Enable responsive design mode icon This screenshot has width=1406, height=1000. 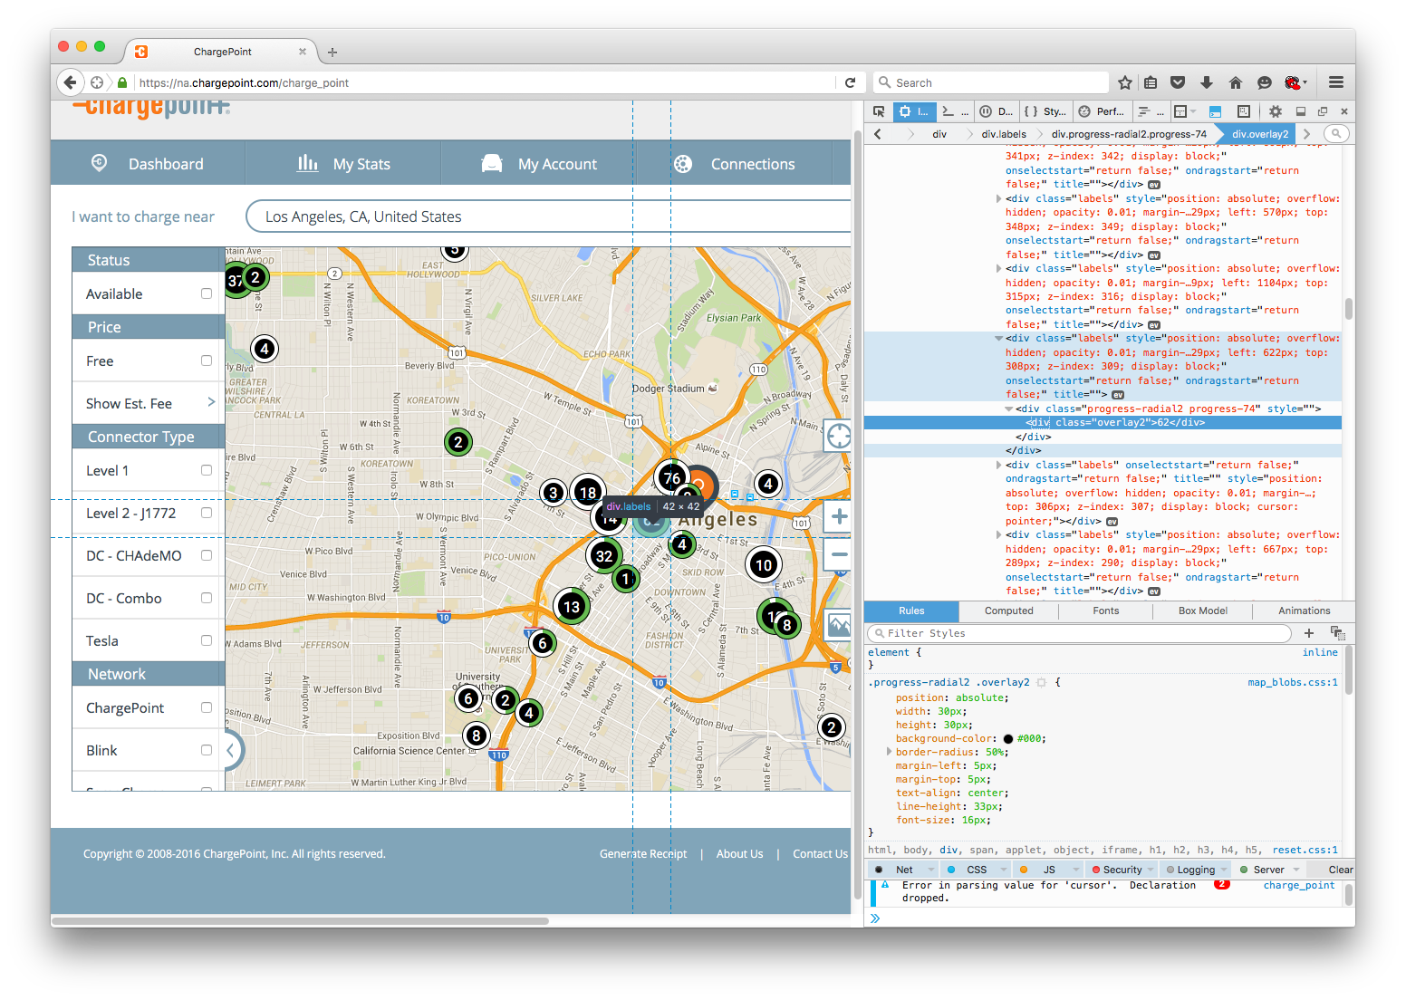pos(1244,111)
